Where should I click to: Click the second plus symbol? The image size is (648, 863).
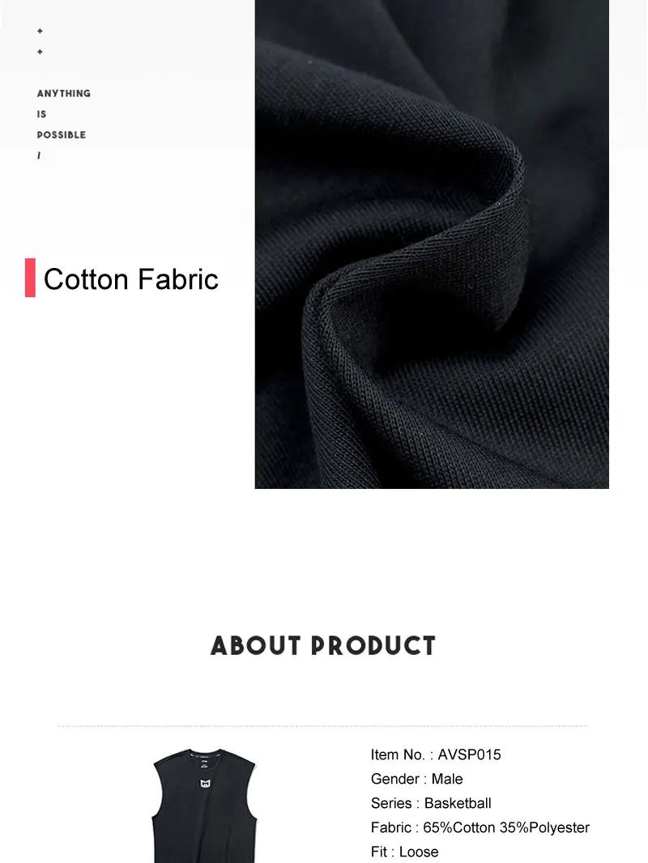40,52
